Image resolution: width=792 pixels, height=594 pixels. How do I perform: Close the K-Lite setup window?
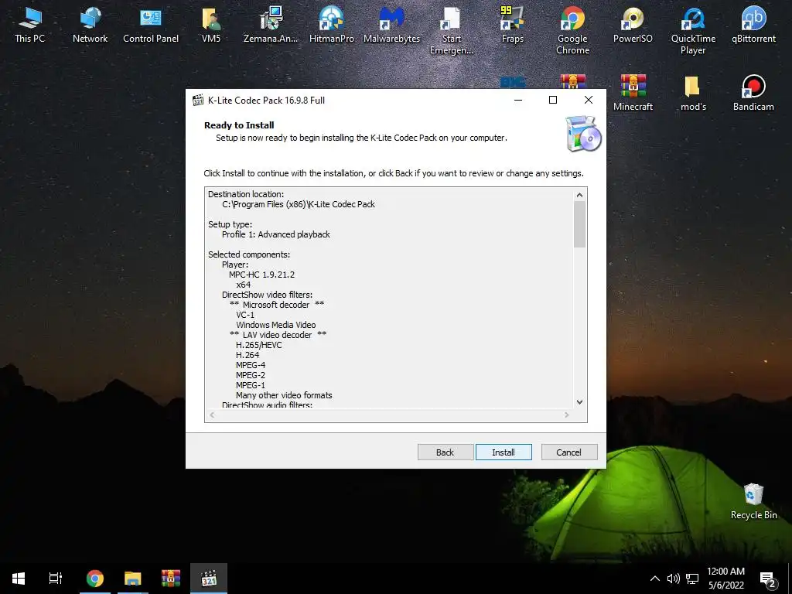coord(589,100)
